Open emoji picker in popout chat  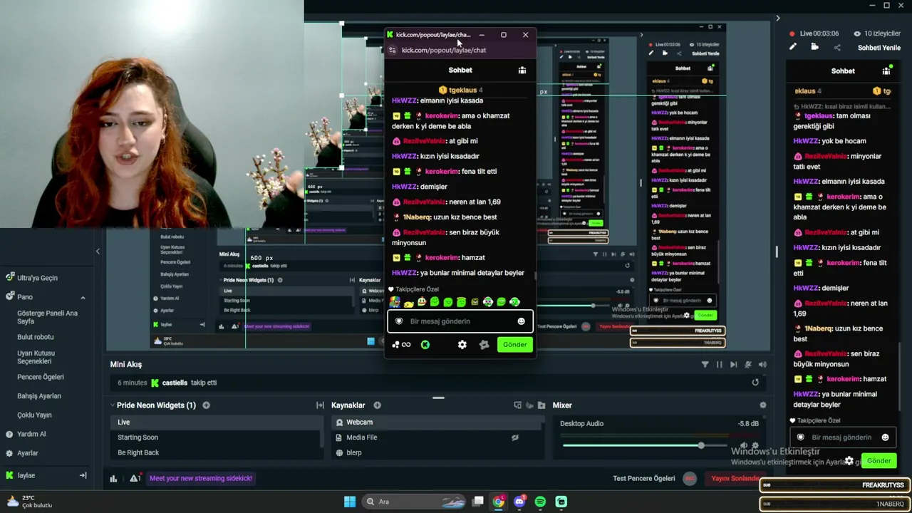click(521, 321)
